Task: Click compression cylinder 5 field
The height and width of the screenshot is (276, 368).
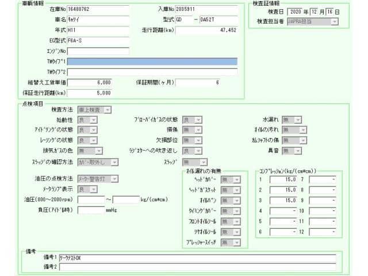Action: click(283, 221)
